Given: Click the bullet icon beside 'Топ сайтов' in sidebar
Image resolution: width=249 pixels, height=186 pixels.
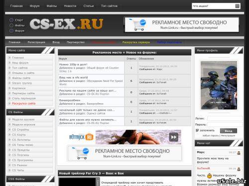Looking at the screenshot, I should (x=9, y=68).
